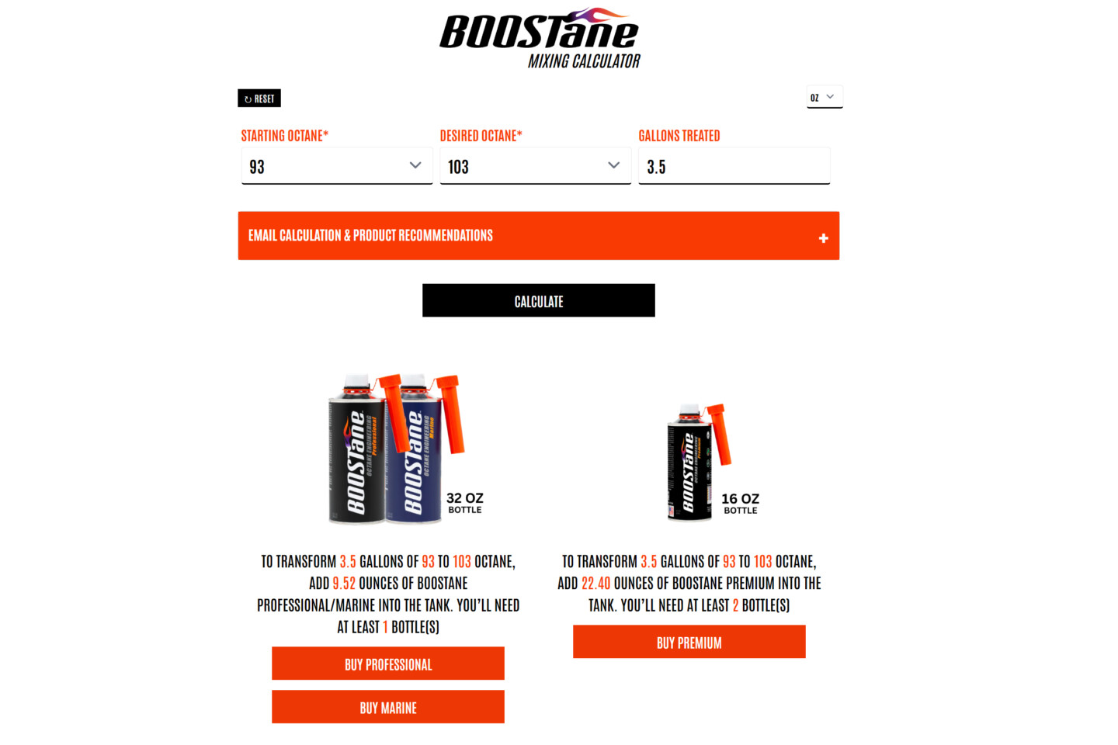Click the BOOSTane flame logo
Screen dimensions: 1118x745
pyautogui.click(x=539, y=29)
